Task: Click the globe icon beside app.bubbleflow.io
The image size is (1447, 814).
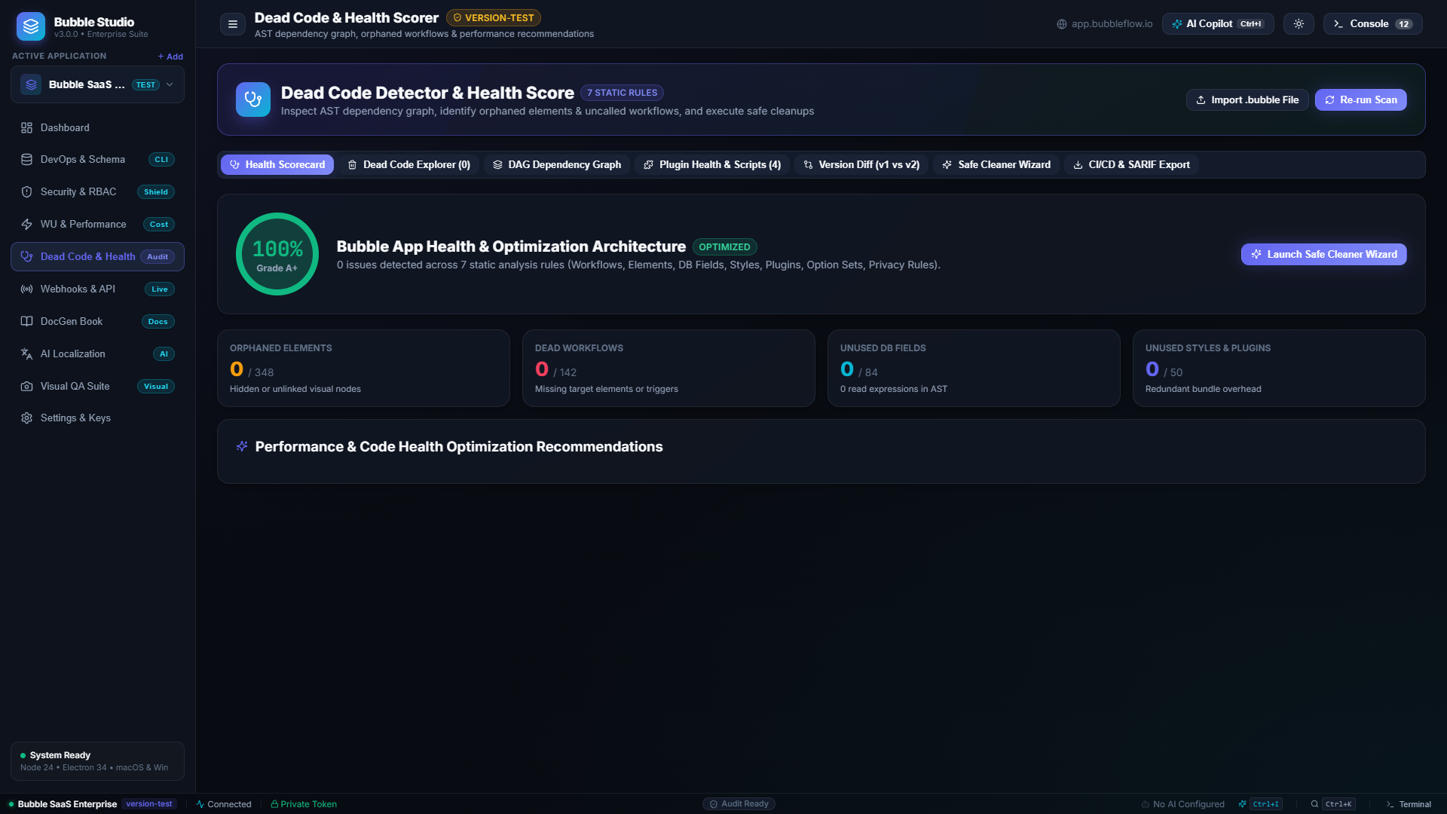Action: 1062,24
